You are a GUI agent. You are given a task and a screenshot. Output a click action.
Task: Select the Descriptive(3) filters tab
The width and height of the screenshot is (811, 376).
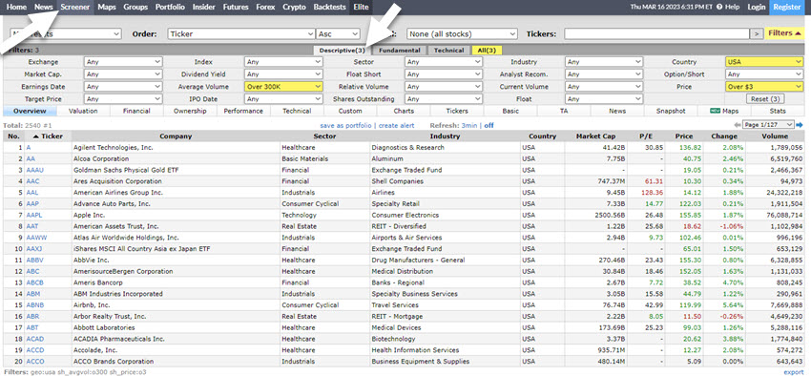343,51
